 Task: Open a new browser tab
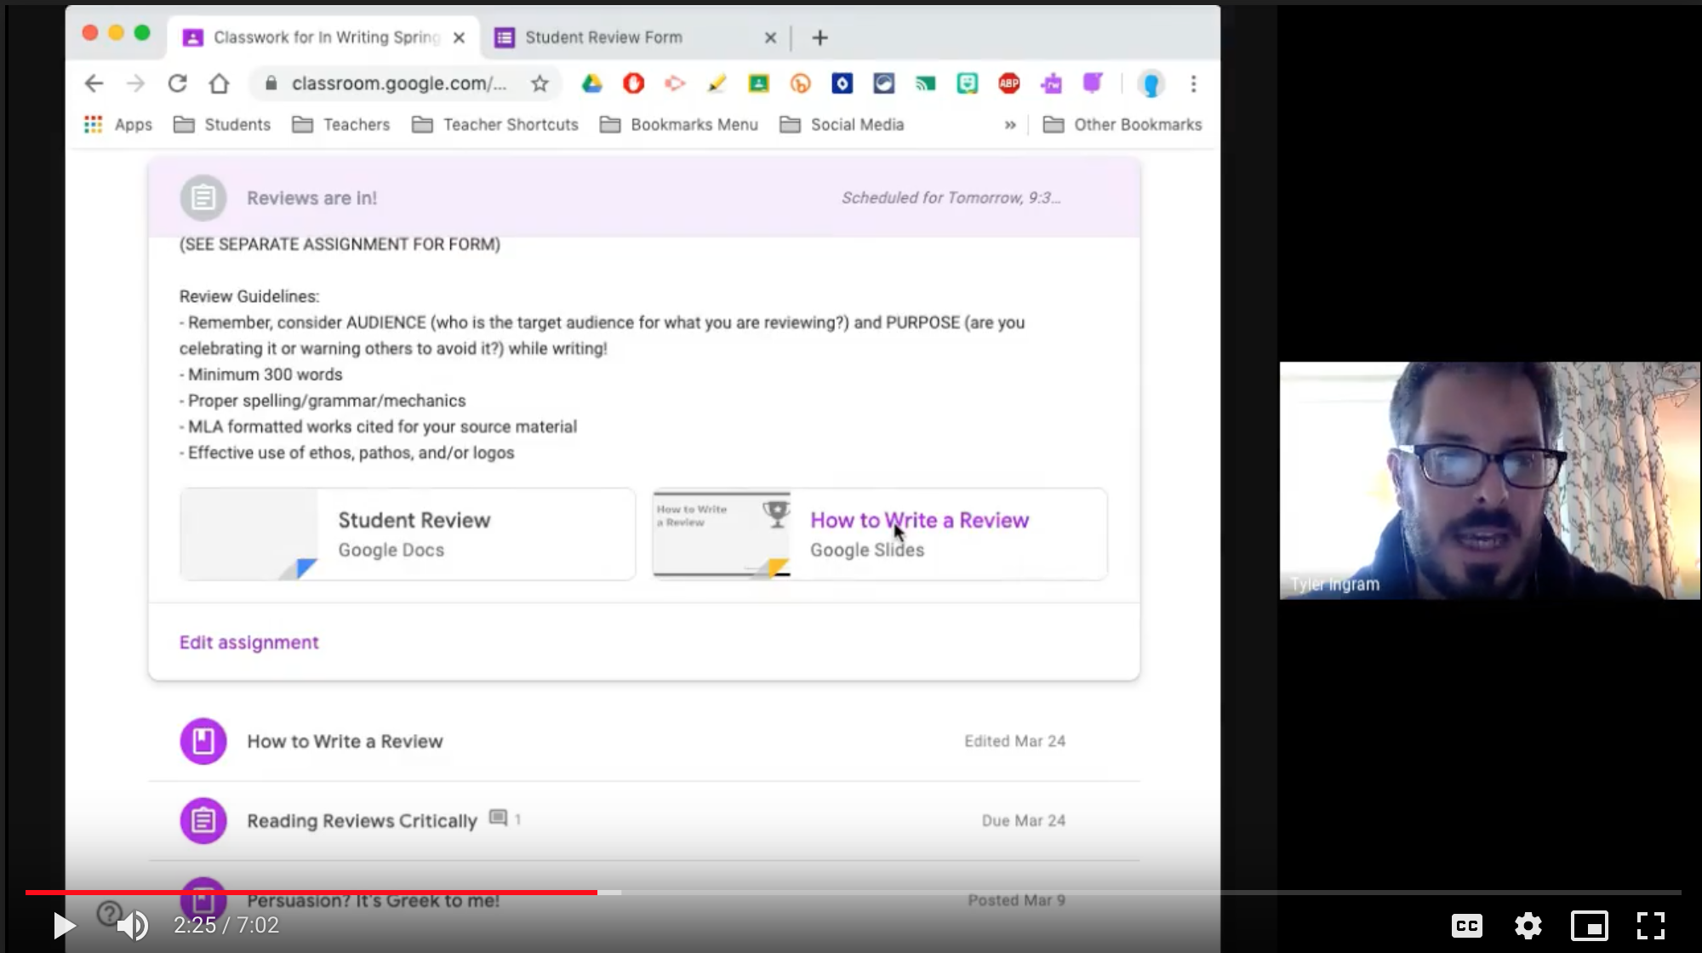point(820,37)
